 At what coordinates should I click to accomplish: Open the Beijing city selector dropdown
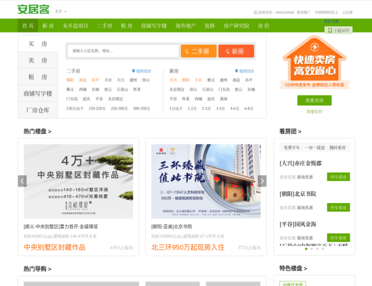(x=61, y=11)
